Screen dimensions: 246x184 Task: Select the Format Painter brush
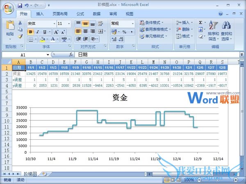20,36
